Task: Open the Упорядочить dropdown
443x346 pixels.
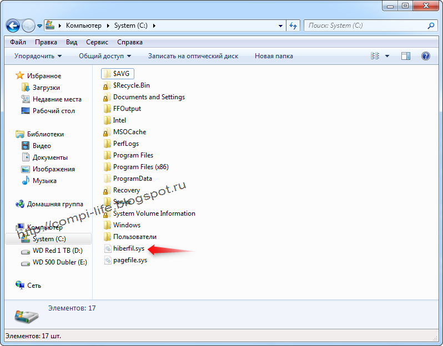Action: tap(38, 56)
